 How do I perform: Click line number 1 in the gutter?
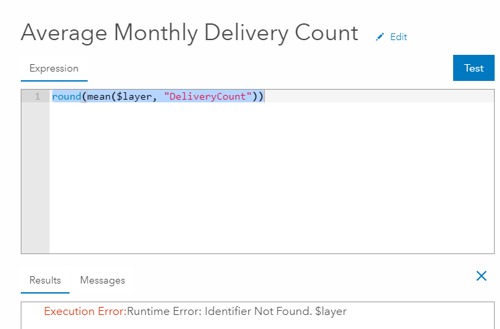tap(37, 97)
